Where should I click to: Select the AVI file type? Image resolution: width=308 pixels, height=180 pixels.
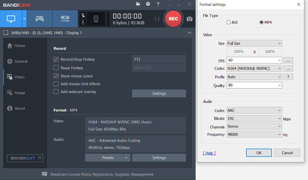click(228, 22)
